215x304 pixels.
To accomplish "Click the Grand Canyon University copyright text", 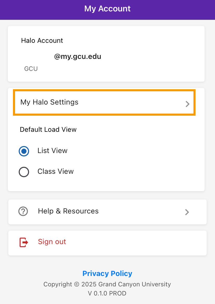I will click(x=107, y=284).
